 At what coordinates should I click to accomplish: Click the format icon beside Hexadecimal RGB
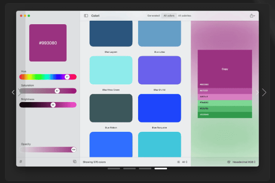(x=229, y=162)
